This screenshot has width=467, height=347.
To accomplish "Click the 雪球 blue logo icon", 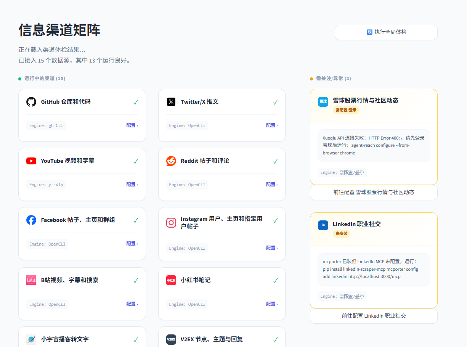I will [323, 102].
